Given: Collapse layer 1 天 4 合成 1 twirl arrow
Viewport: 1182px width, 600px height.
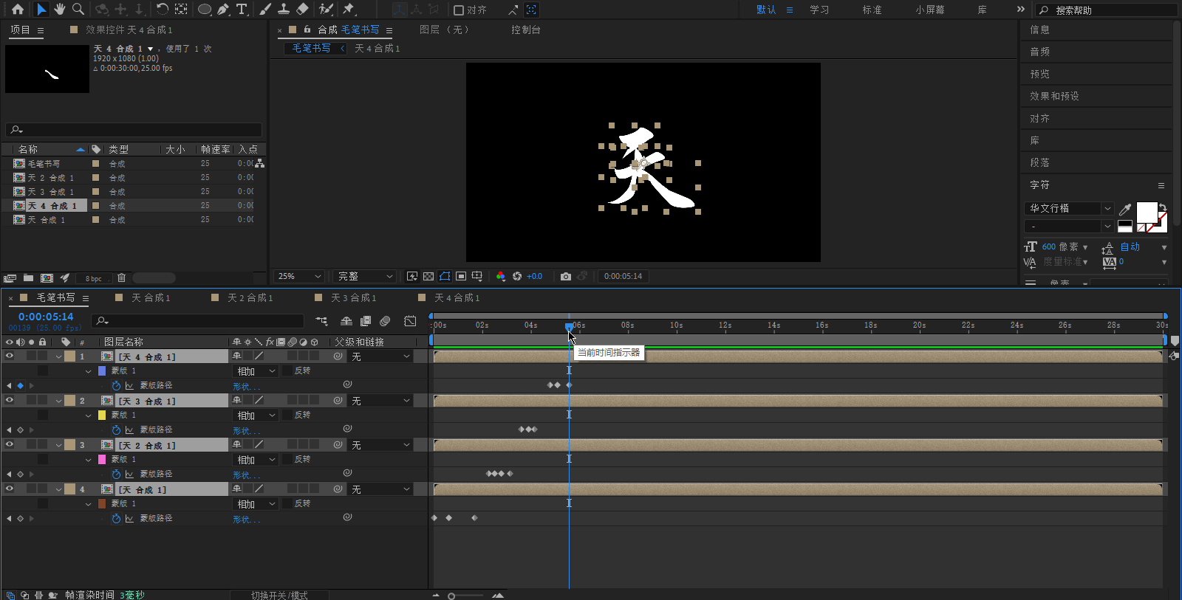Looking at the screenshot, I should pos(58,357).
